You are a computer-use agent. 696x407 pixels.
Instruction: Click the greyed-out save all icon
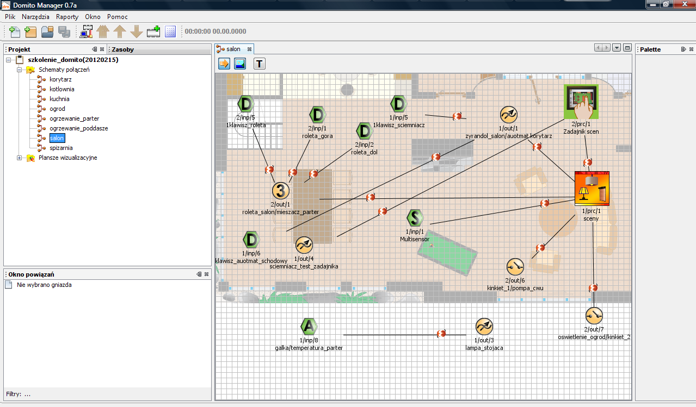[x=64, y=32]
